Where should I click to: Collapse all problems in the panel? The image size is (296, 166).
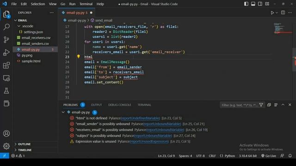(269, 105)
